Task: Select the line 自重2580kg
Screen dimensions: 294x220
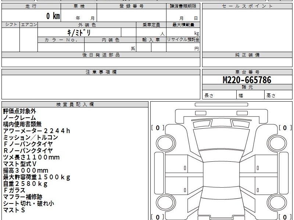Action: 25,184
